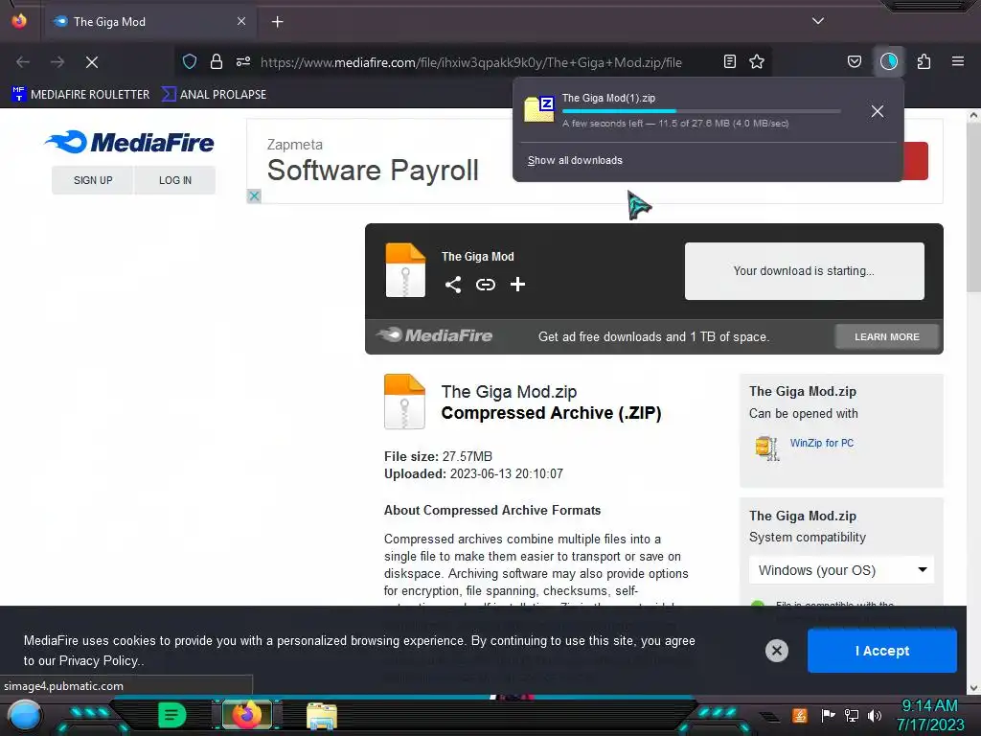Open Firefox hamburger application menu

(x=958, y=61)
